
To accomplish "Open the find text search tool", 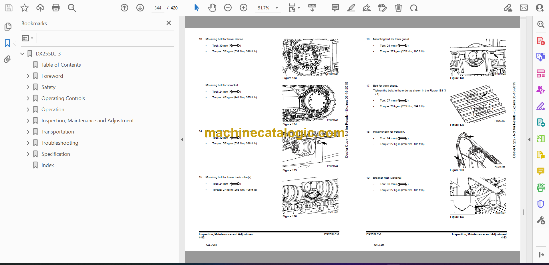I will [x=72, y=8].
